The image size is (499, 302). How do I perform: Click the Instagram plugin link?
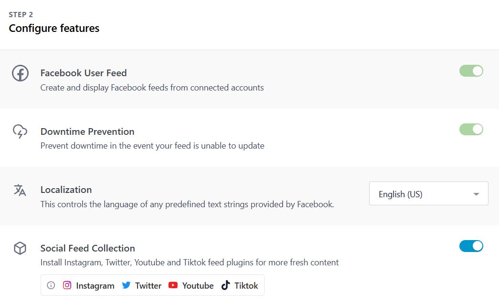[95, 285]
